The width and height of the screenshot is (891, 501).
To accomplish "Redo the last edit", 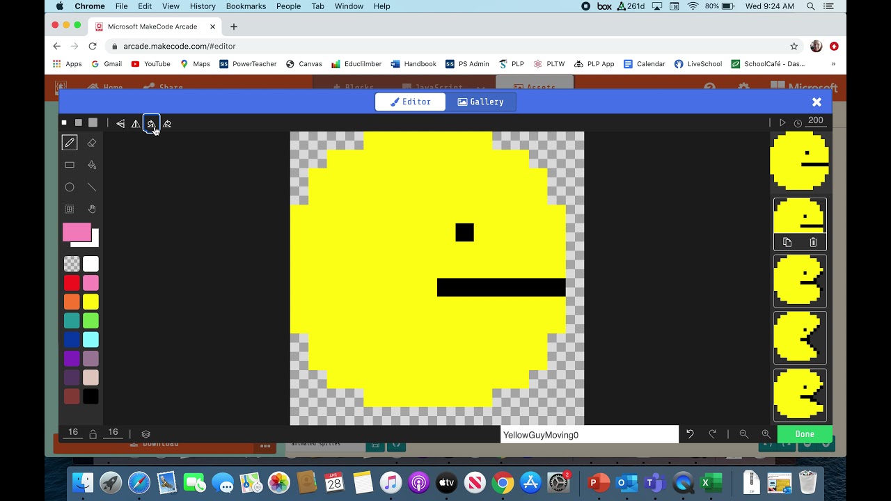I will click(x=713, y=434).
